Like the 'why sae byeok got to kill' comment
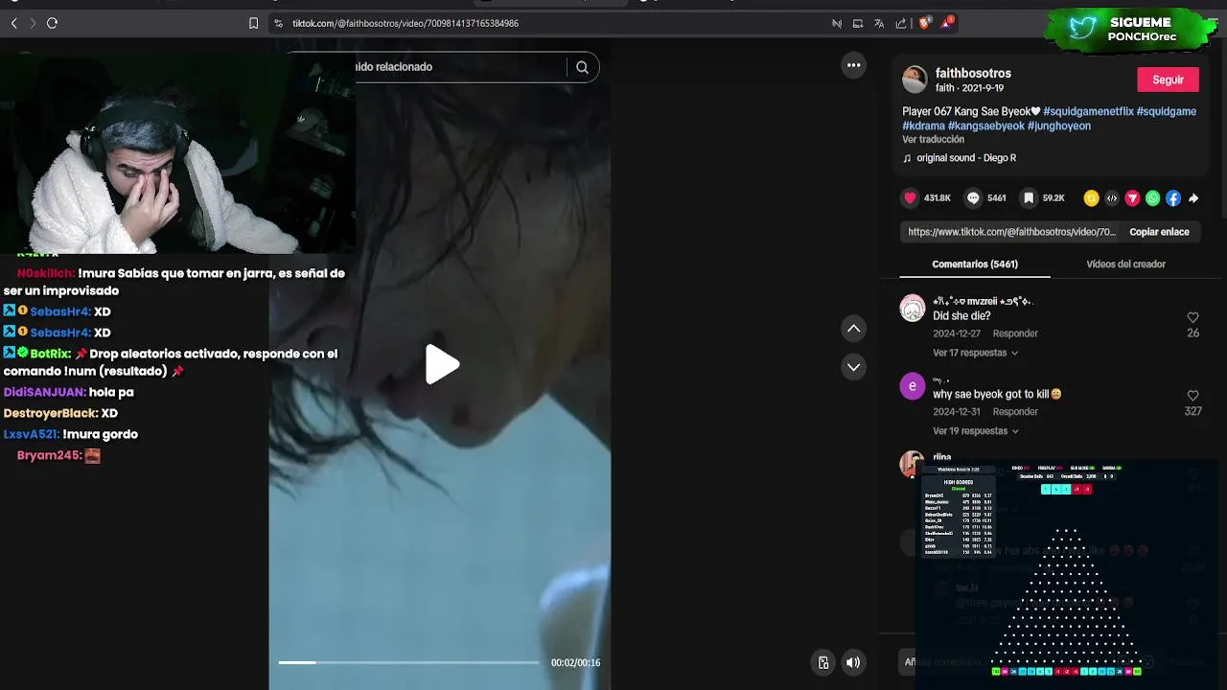This screenshot has height=690, width=1227. [1192, 396]
